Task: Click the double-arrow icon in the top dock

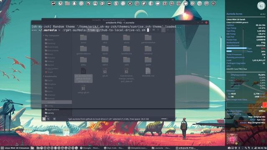Action: click(109, 4)
